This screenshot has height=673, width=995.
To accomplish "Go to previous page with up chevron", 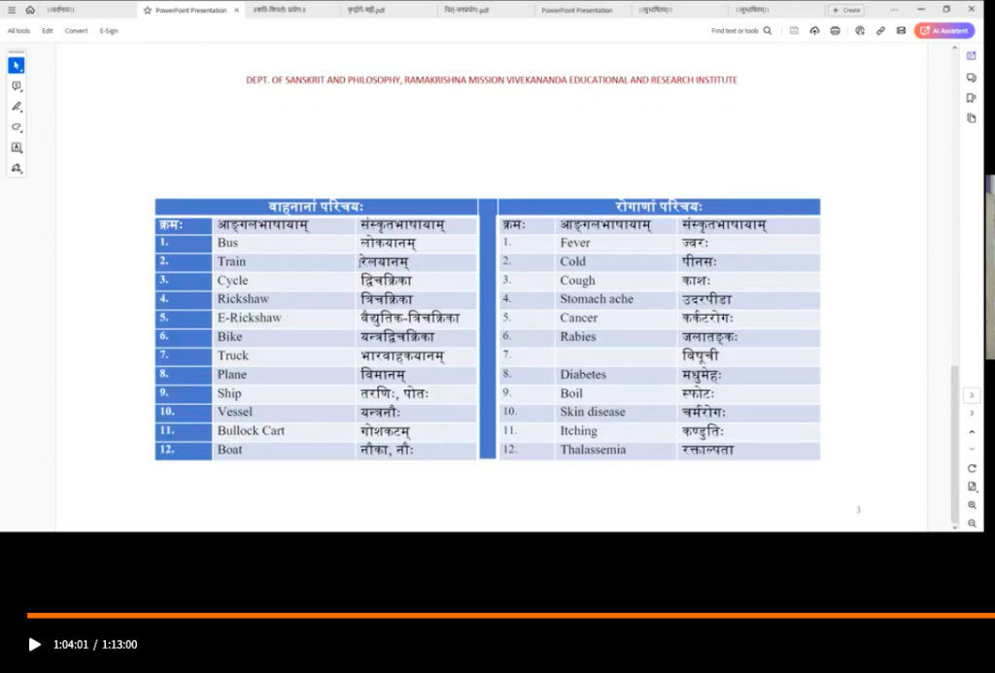I will (x=972, y=431).
